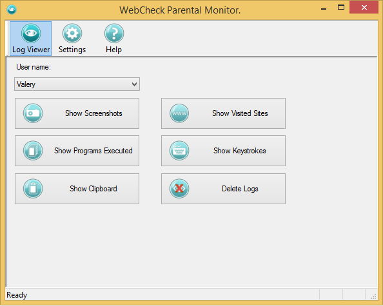Switch to the Settings tab label

(72, 50)
